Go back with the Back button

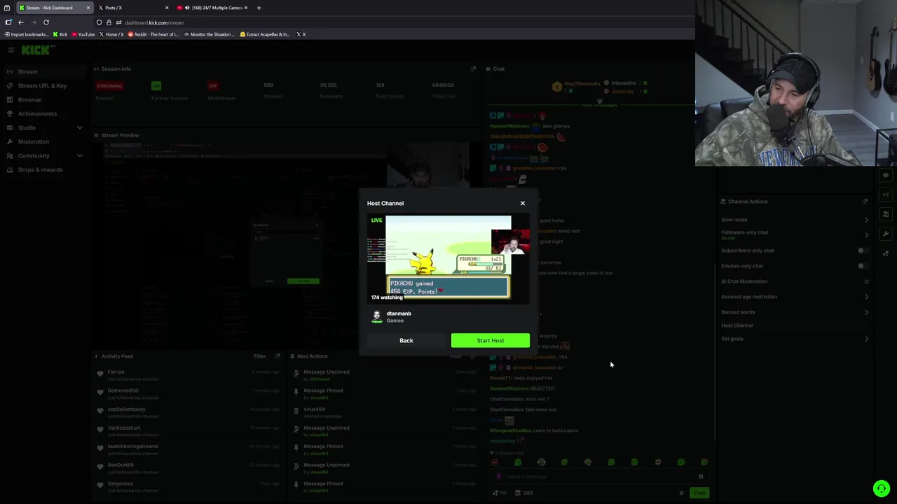406,340
